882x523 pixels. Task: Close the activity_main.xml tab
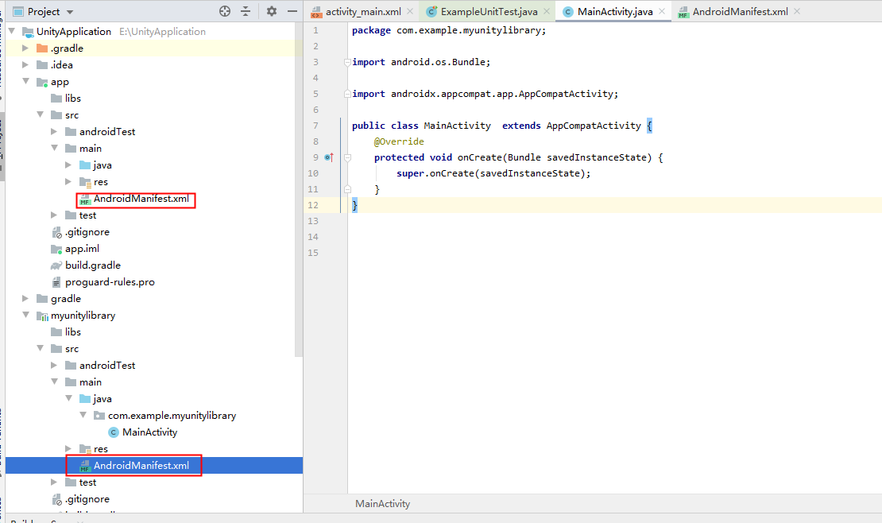[410, 11]
